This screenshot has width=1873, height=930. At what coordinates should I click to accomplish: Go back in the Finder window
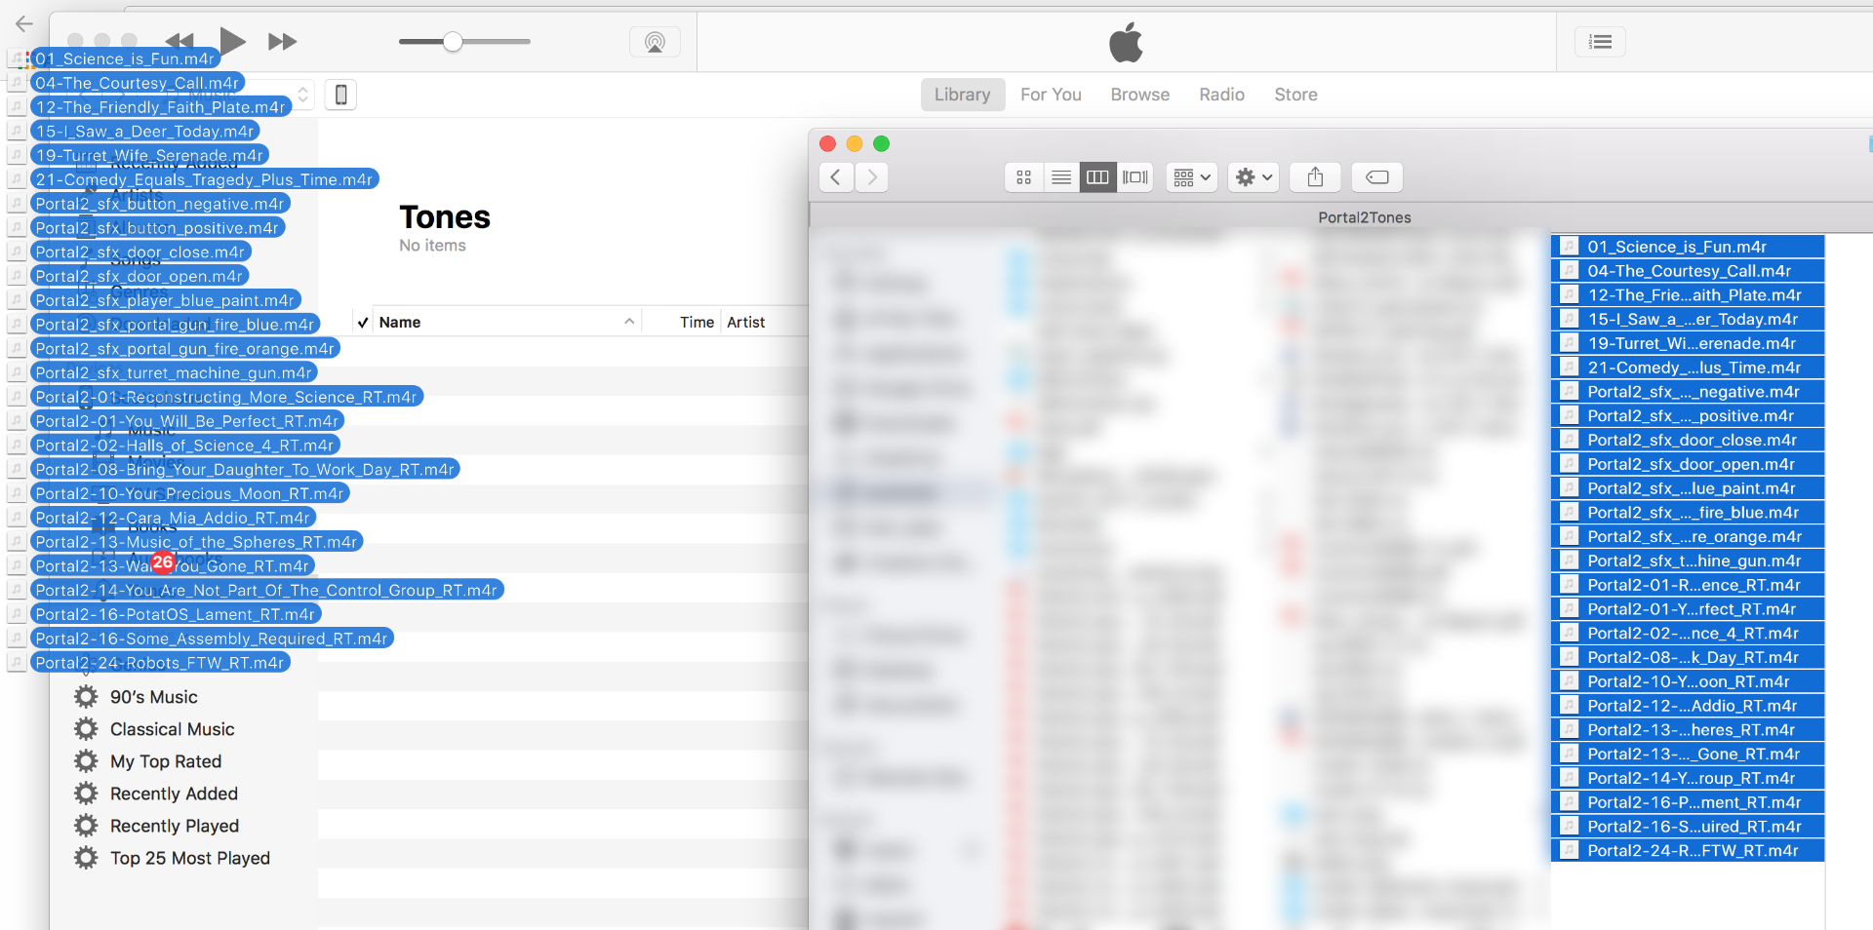point(835,177)
